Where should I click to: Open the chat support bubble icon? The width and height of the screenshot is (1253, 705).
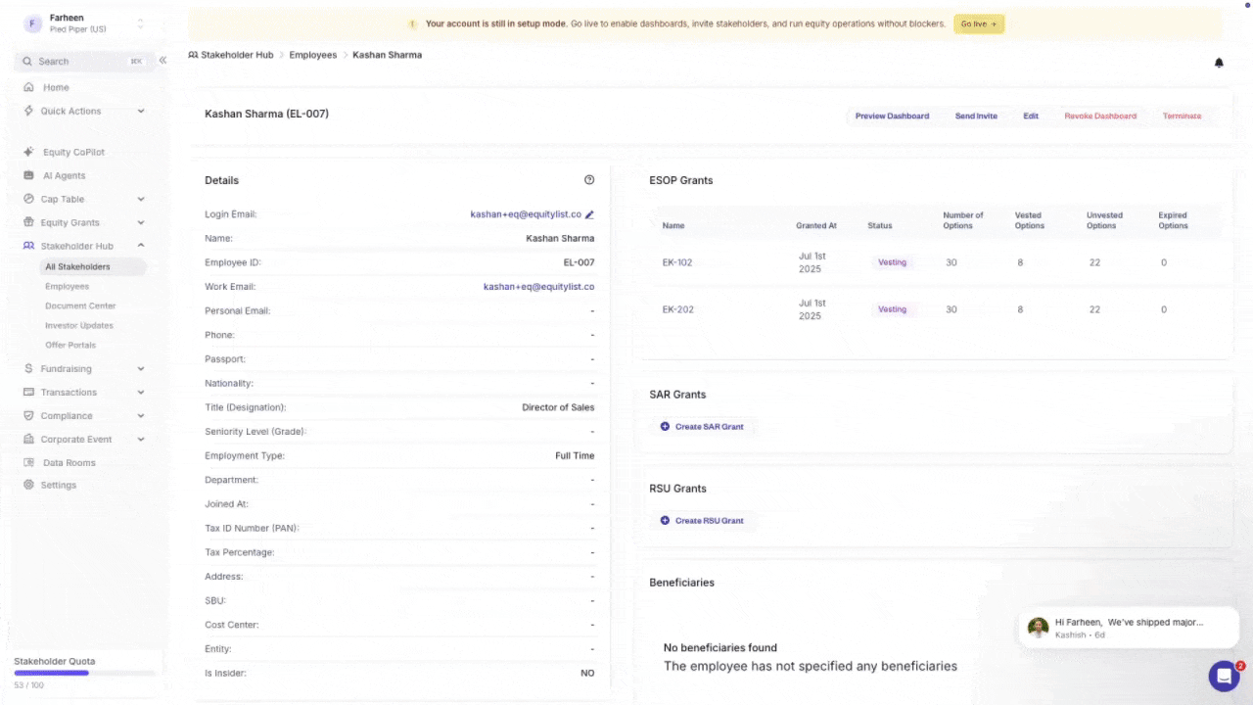(x=1224, y=676)
